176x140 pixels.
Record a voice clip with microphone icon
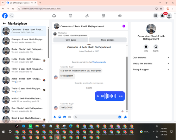pos(55,117)
